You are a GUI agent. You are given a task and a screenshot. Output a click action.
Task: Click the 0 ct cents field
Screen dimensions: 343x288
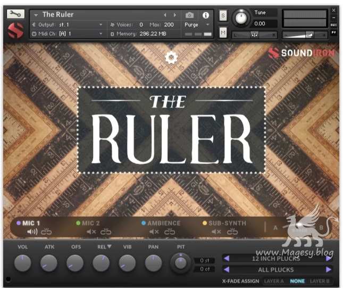205,269
